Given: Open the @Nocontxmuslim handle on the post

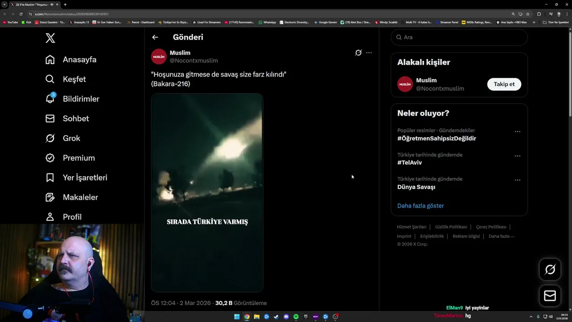Looking at the screenshot, I should (x=193, y=61).
